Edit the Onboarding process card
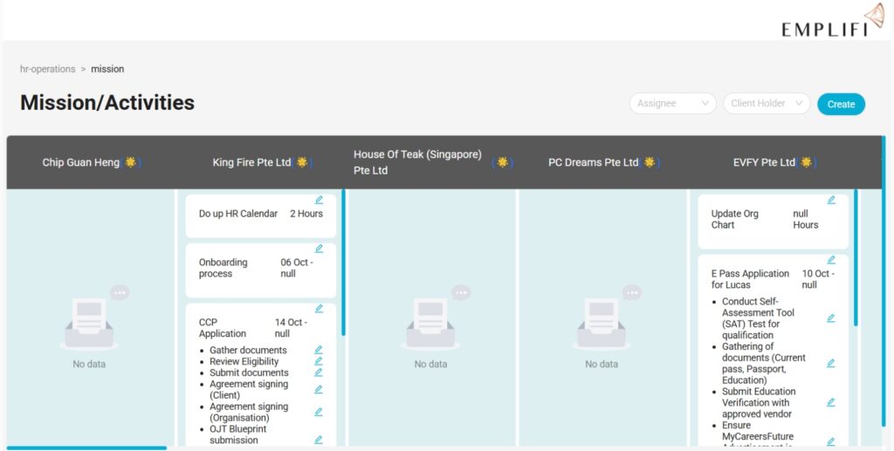 [x=319, y=249]
